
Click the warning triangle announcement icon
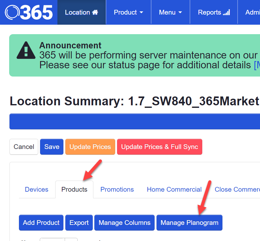(26, 50)
